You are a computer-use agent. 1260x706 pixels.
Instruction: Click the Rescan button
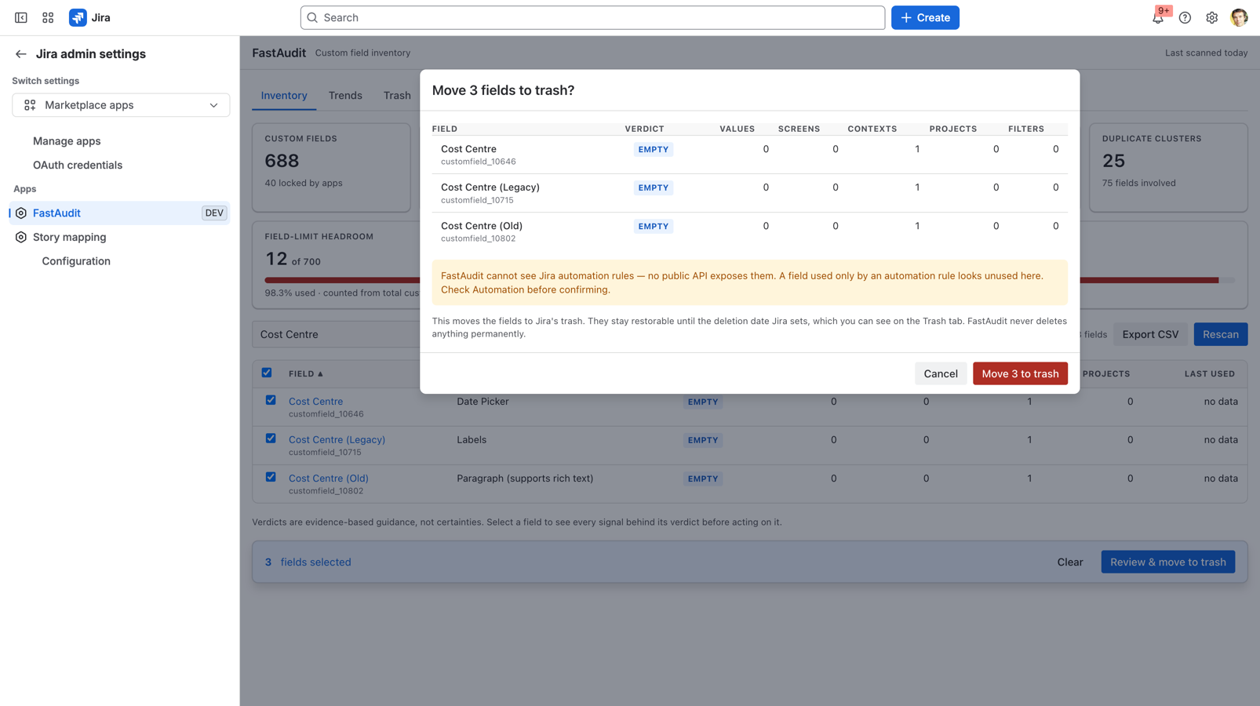coord(1220,334)
